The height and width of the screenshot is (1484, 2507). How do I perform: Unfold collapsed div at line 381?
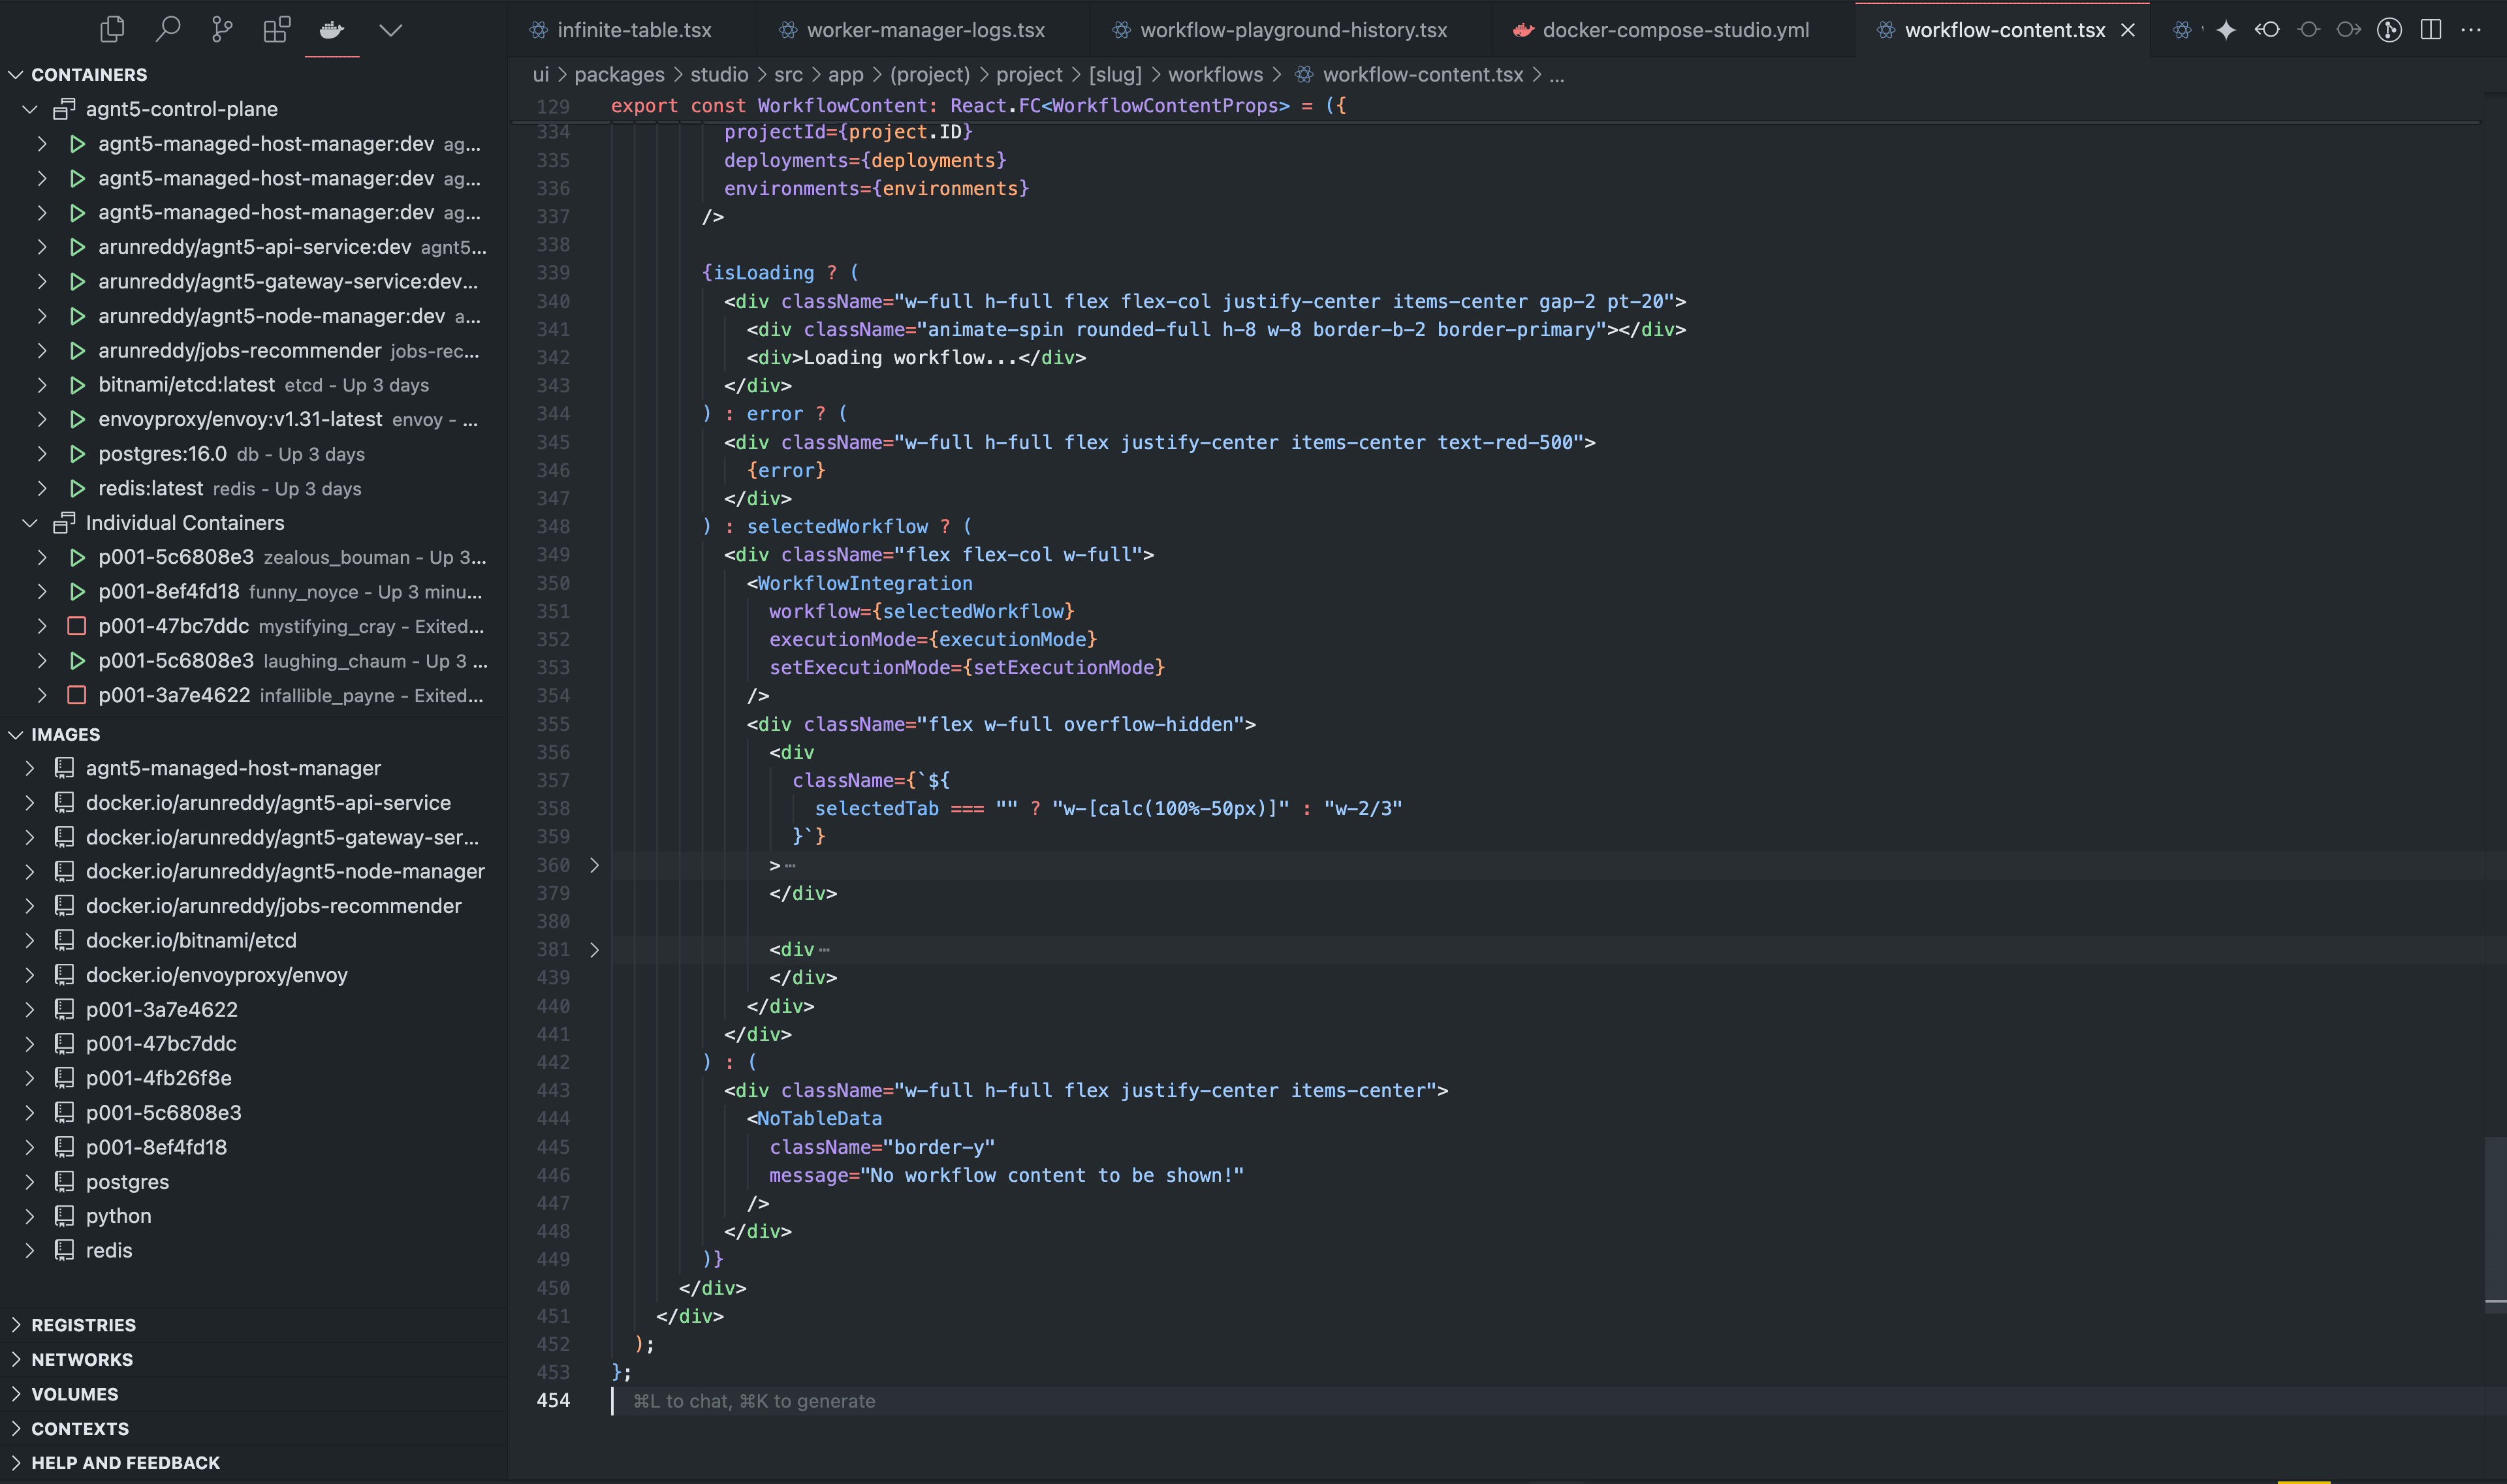click(x=594, y=949)
